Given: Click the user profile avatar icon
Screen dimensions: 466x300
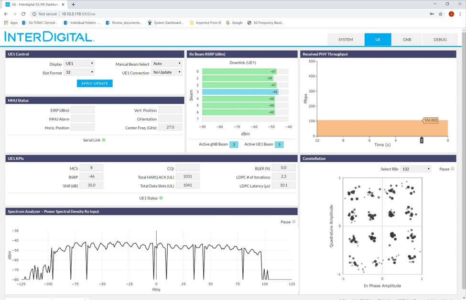Looking at the screenshot, I should pos(451,14).
